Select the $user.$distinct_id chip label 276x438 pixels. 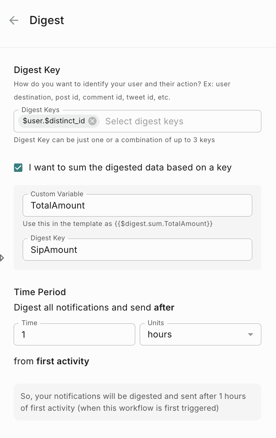[54, 121]
